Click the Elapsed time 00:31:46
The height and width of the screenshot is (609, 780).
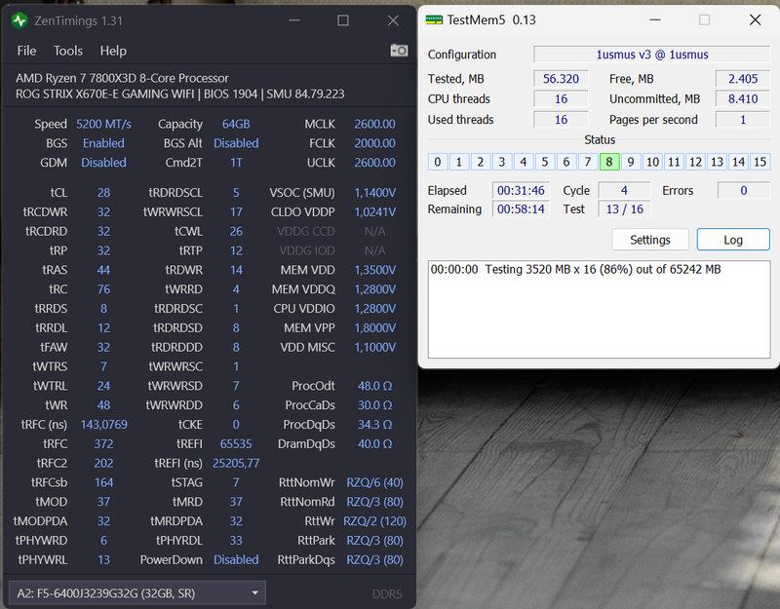(521, 190)
